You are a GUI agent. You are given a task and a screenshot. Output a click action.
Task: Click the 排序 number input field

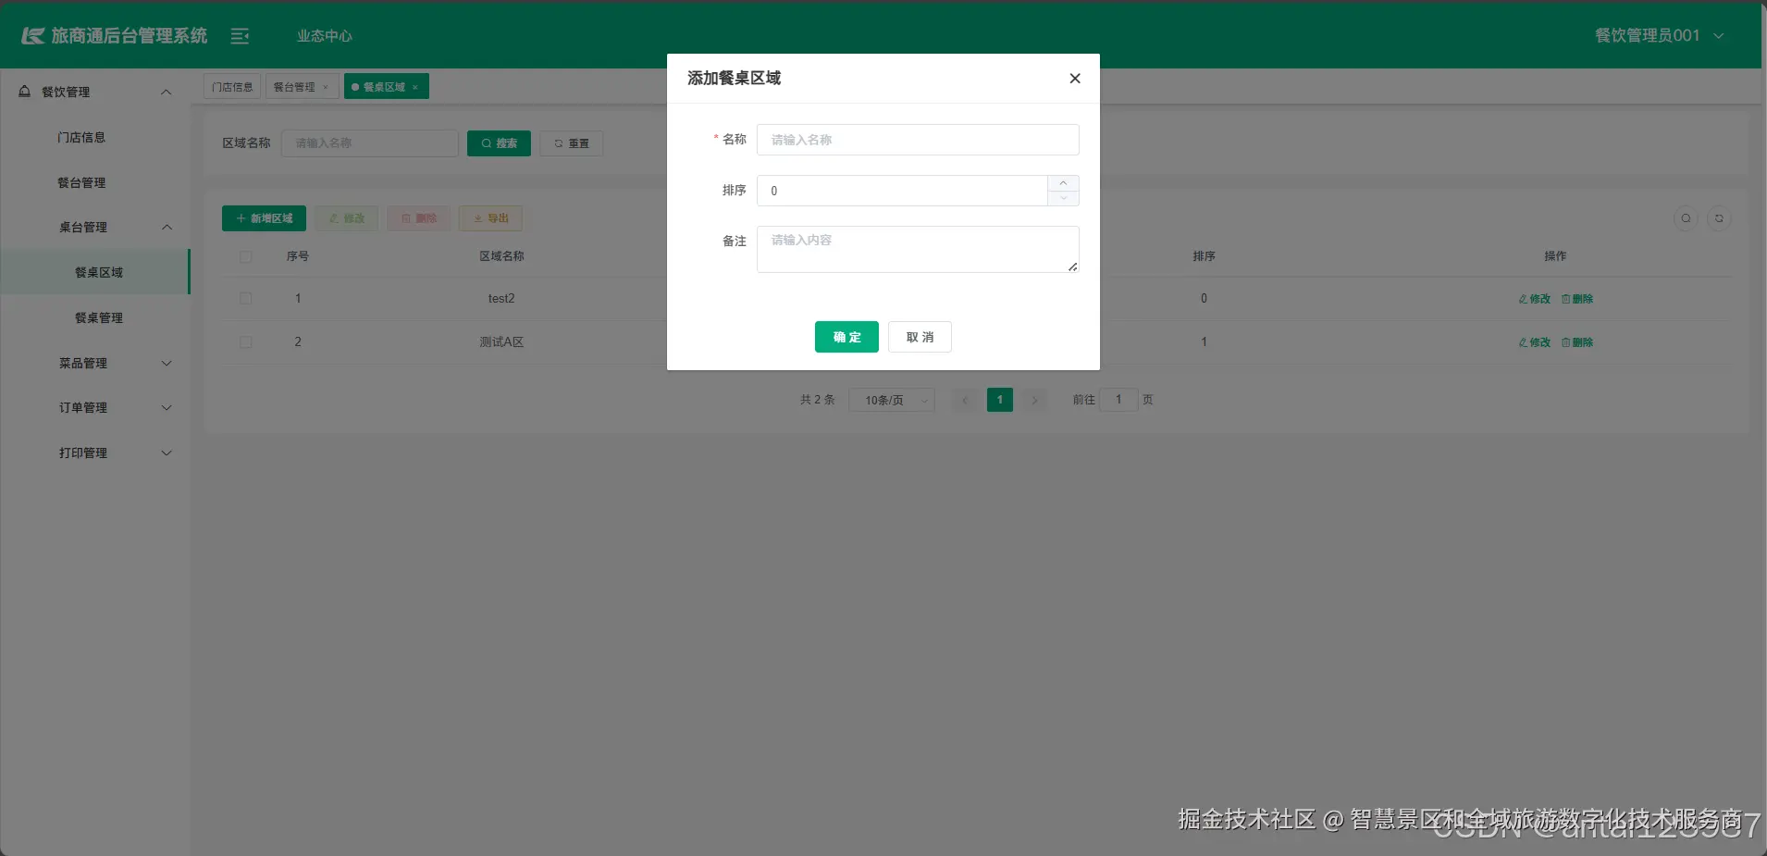(902, 191)
